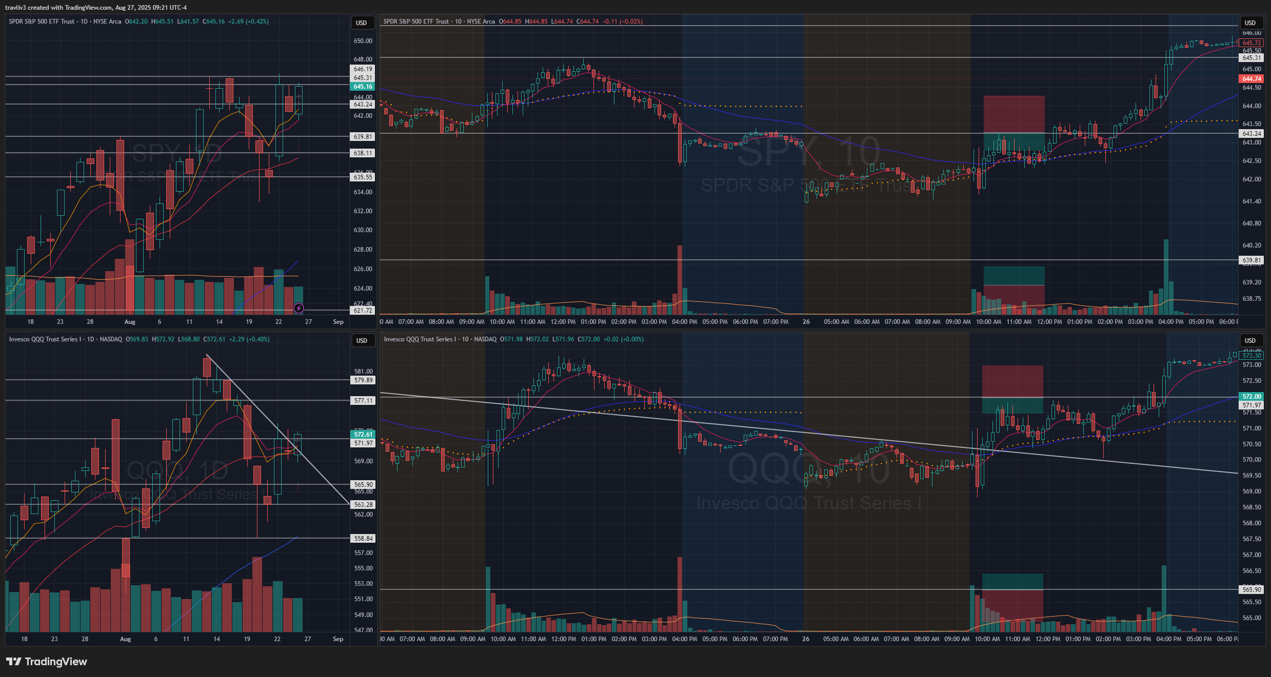Screen dimensions: 1271x677
Task: Select the teal 572.61 QQQ price label
Action: click(363, 434)
